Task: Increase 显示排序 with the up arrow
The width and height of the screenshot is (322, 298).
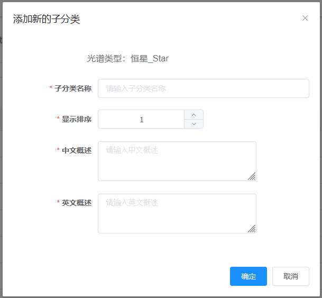Action: [x=194, y=115]
